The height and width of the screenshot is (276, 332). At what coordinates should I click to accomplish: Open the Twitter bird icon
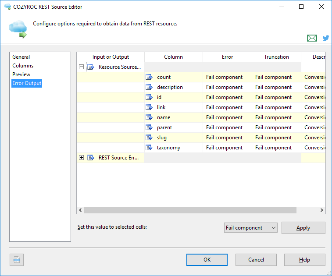click(x=326, y=38)
